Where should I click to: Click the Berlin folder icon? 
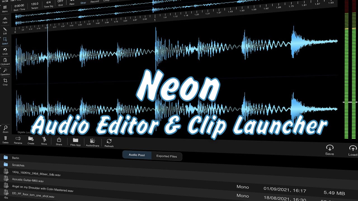tap(6, 157)
